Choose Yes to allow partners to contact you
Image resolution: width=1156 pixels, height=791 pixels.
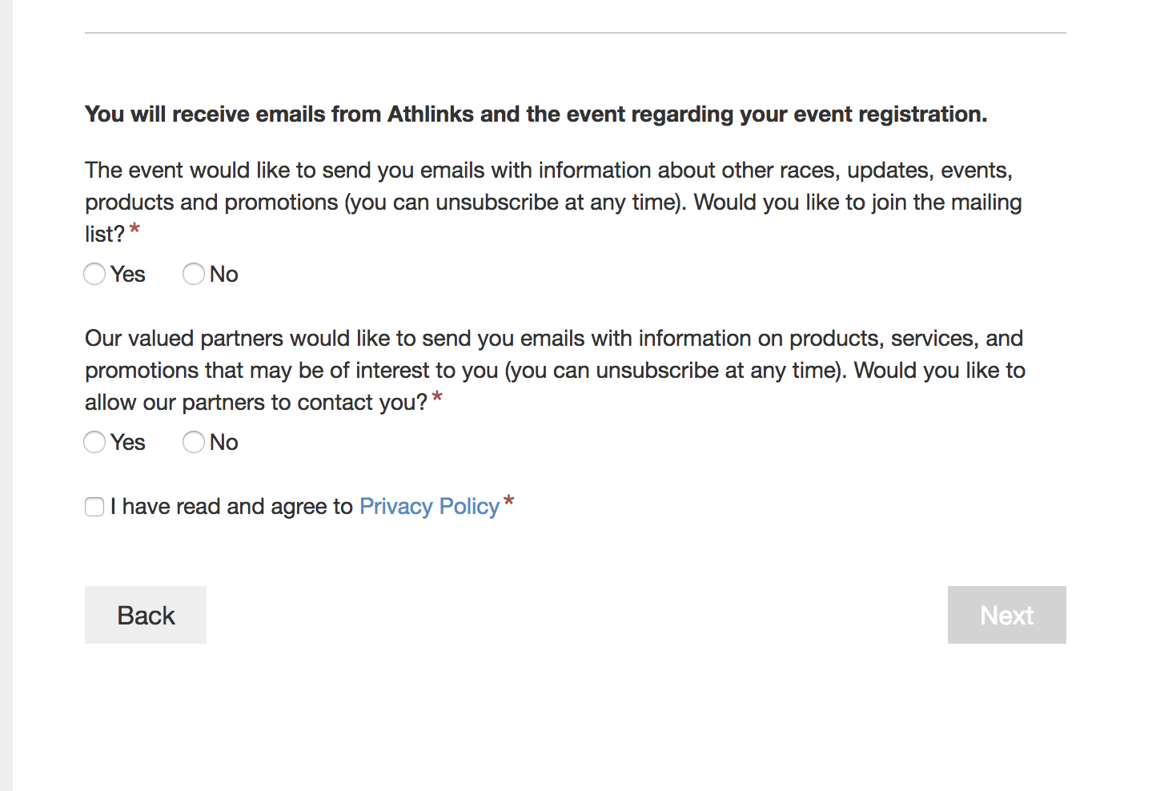pos(94,442)
